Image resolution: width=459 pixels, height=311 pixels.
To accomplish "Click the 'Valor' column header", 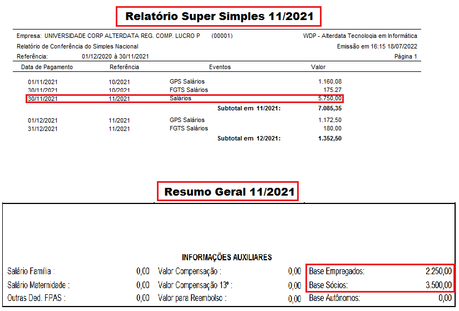I will pyautogui.click(x=318, y=67).
